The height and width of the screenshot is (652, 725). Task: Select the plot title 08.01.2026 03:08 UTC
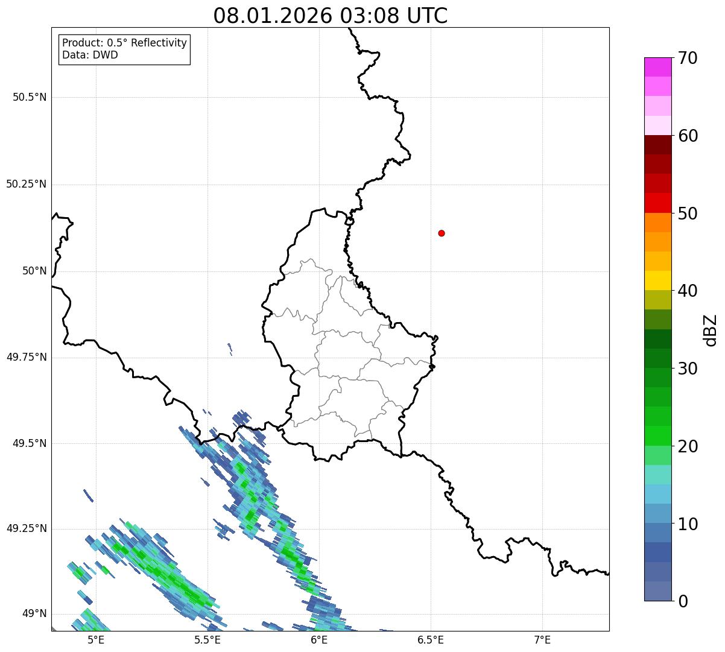point(331,16)
